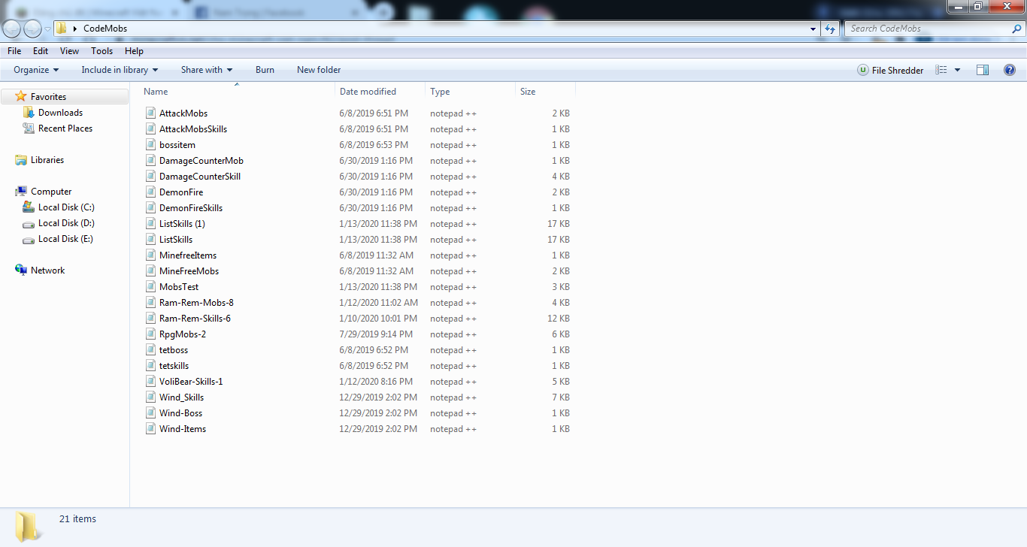The height and width of the screenshot is (547, 1027).
Task: Click the CodeMobs address bar path
Action: [x=105, y=29]
